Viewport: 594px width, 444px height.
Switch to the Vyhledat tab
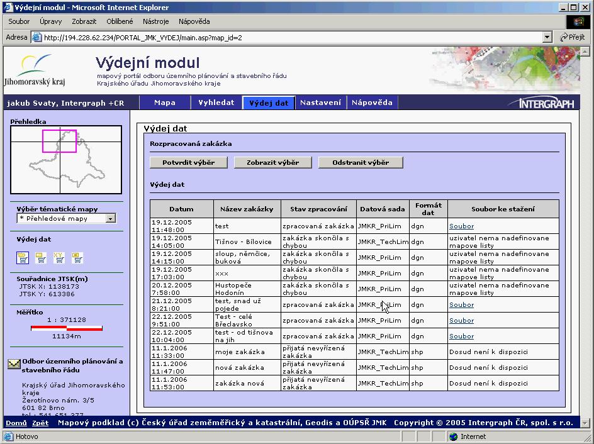pyautogui.click(x=216, y=103)
